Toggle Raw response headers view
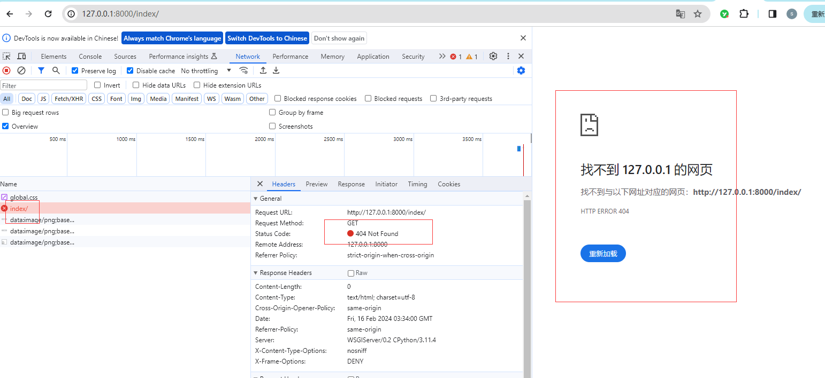The height and width of the screenshot is (378, 825). tap(351, 273)
